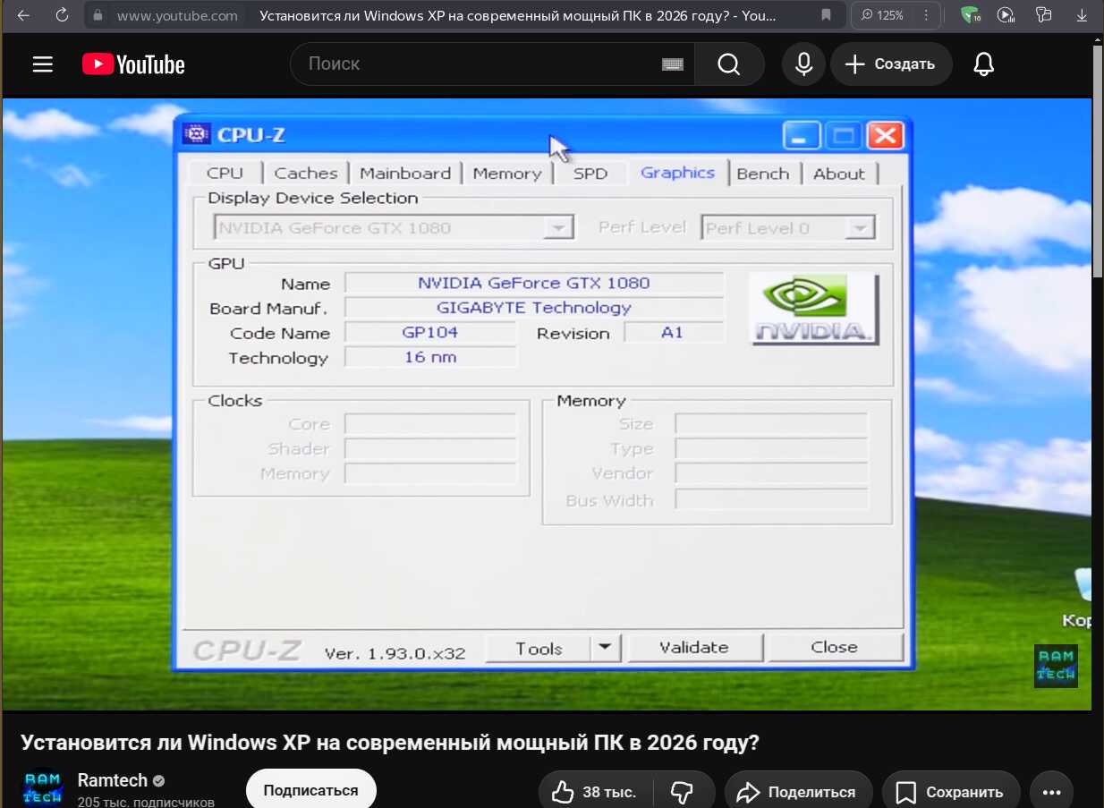Open the Ramtech channel avatar
The height and width of the screenshot is (808, 1104).
pos(42,787)
